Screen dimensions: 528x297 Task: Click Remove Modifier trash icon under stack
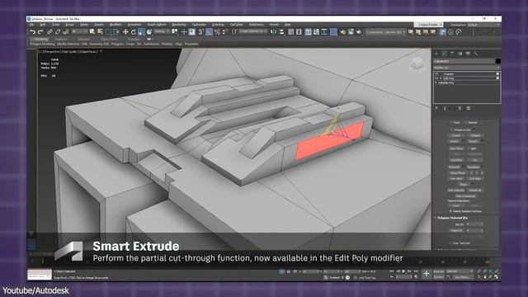point(460,108)
